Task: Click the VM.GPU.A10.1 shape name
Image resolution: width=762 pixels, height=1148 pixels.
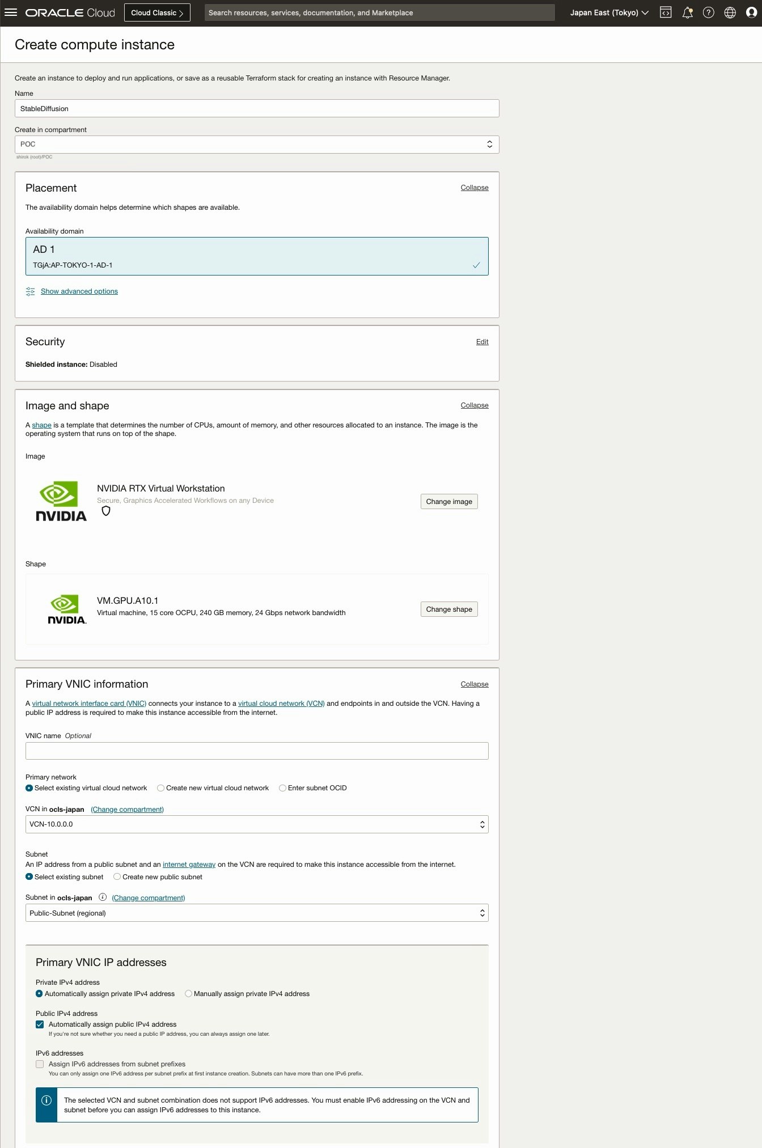Action: click(x=128, y=601)
